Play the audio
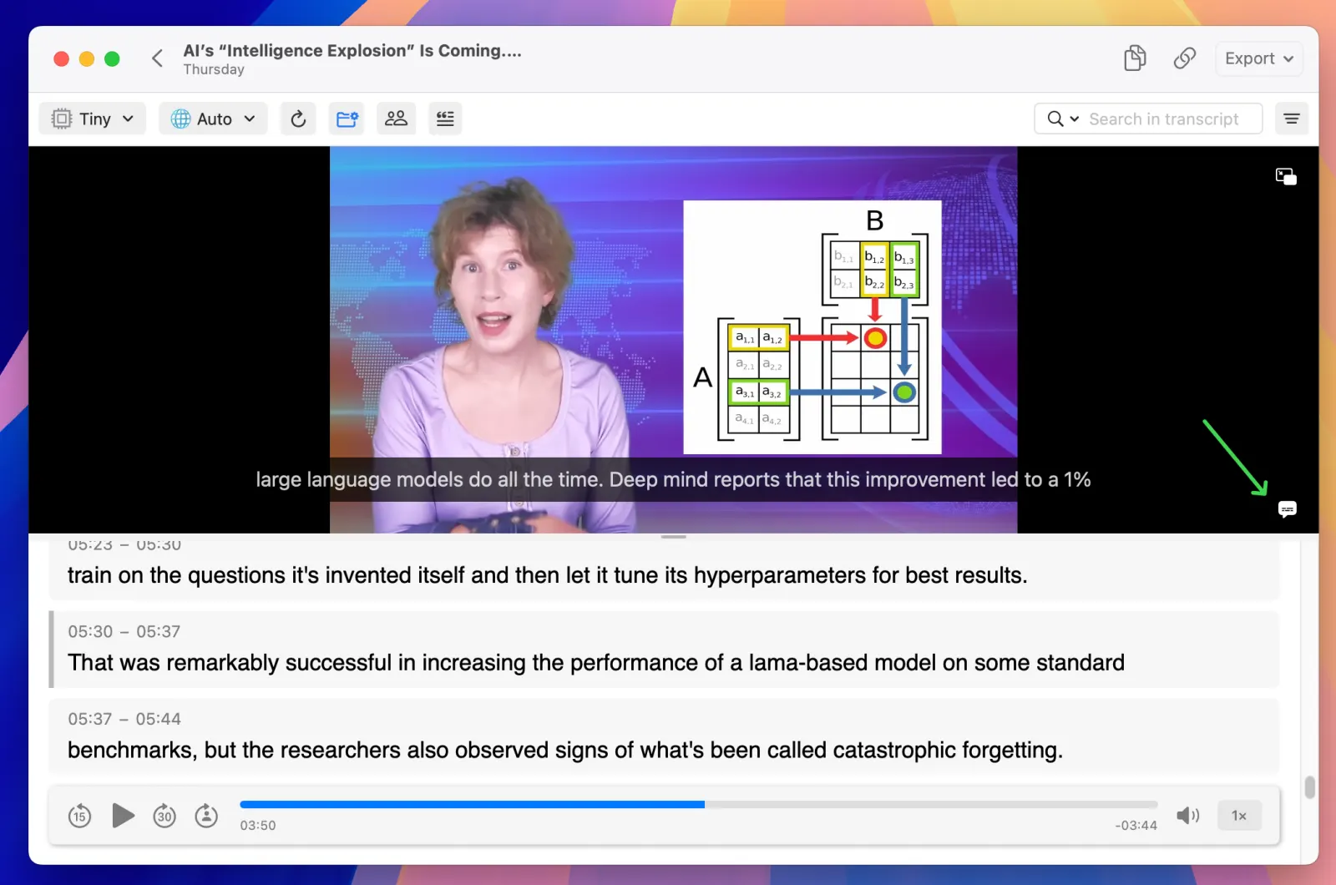 (123, 815)
